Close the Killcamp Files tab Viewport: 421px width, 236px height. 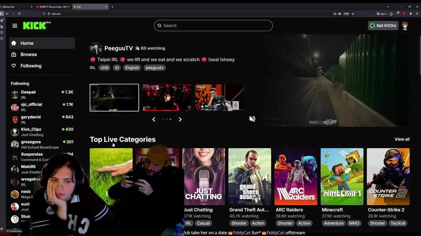32,7
